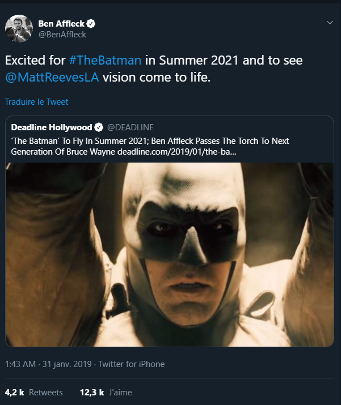Screen dimensions: 341x405
Task: Expand the tweet options chevron menu
Action: [330, 23]
